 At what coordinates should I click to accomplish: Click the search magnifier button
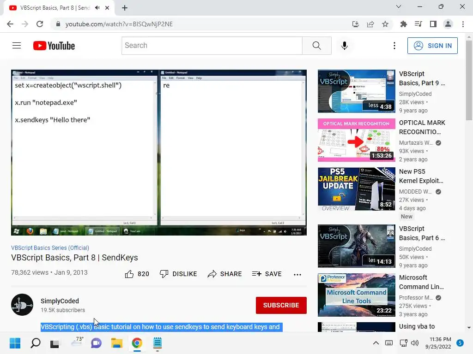317,46
